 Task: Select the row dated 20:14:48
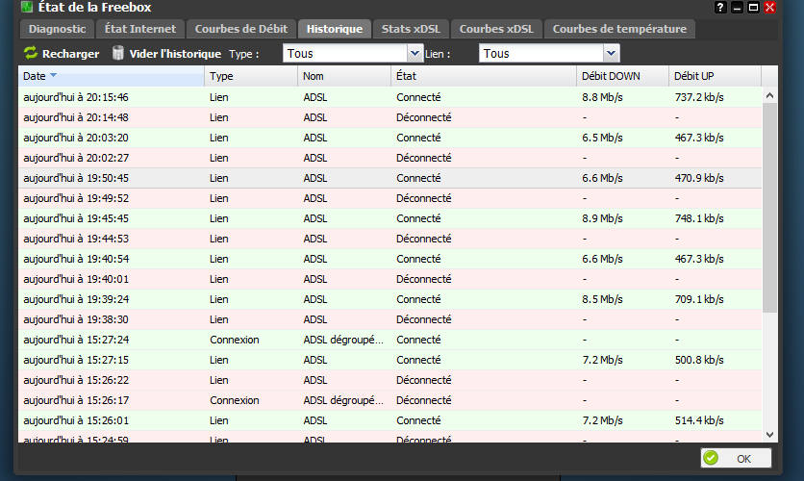coord(389,117)
